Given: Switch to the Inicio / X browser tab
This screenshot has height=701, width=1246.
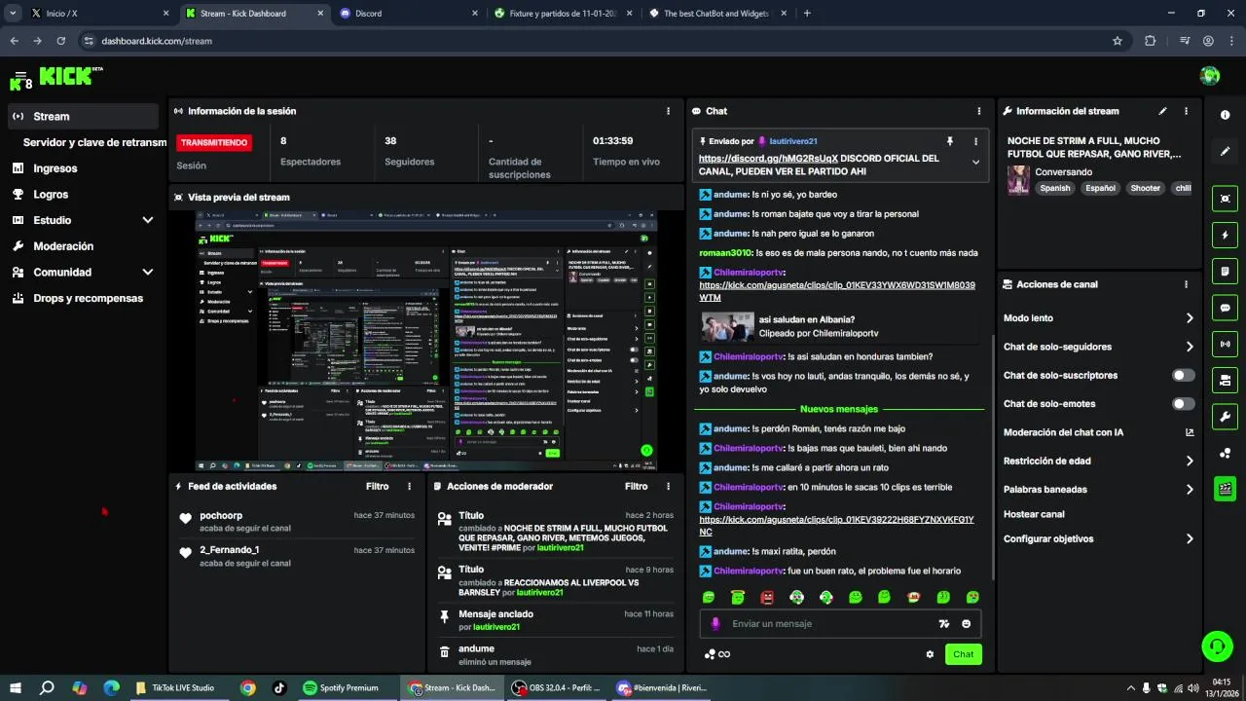Looking at the screenshot, I should [x=97, y=14].
